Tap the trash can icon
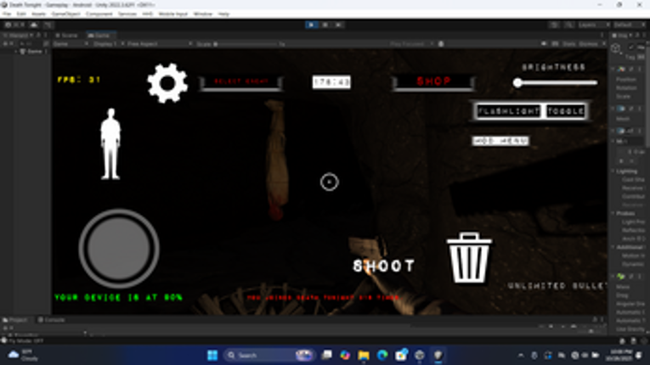The width and height of the screenshot is (650, 365). (x=469, y=258)
